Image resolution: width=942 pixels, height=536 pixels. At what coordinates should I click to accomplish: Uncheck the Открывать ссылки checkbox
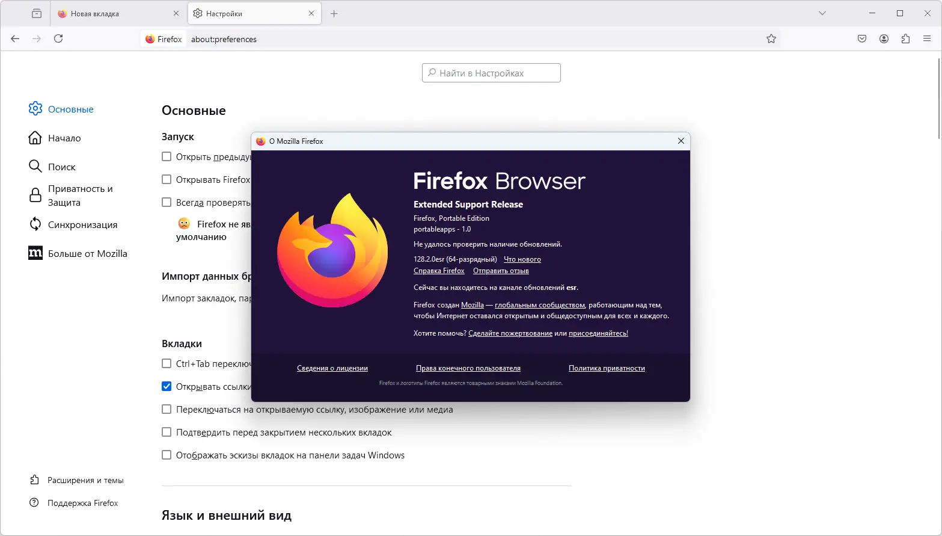[x=167, y=386]
